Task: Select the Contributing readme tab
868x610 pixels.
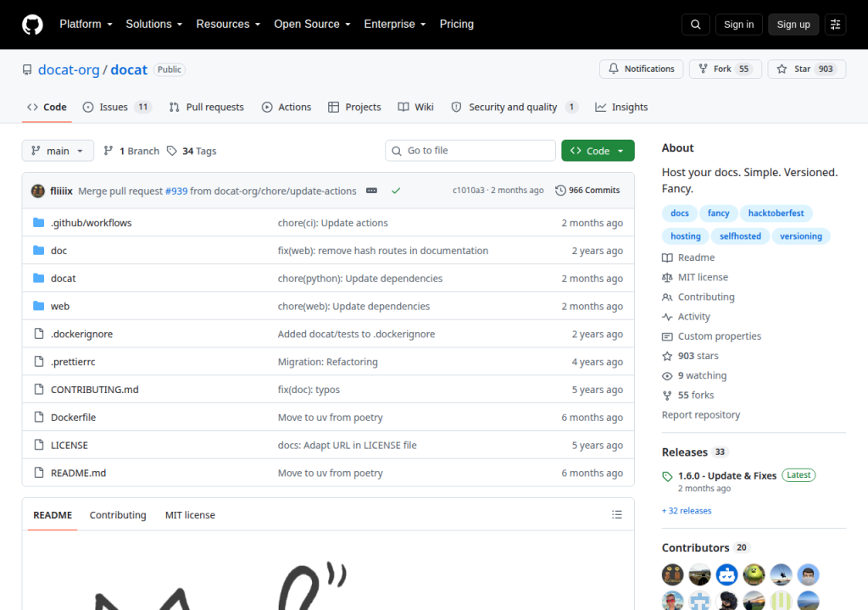Action: 118,515
